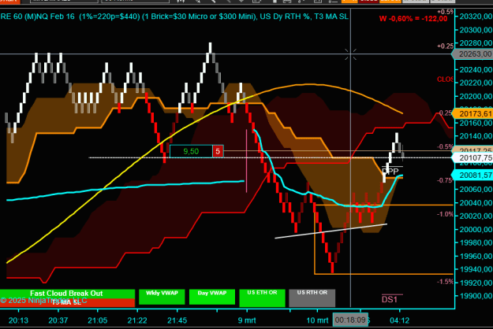
Task: Toggle the US ETH OR button
Action: pos(262,298)
